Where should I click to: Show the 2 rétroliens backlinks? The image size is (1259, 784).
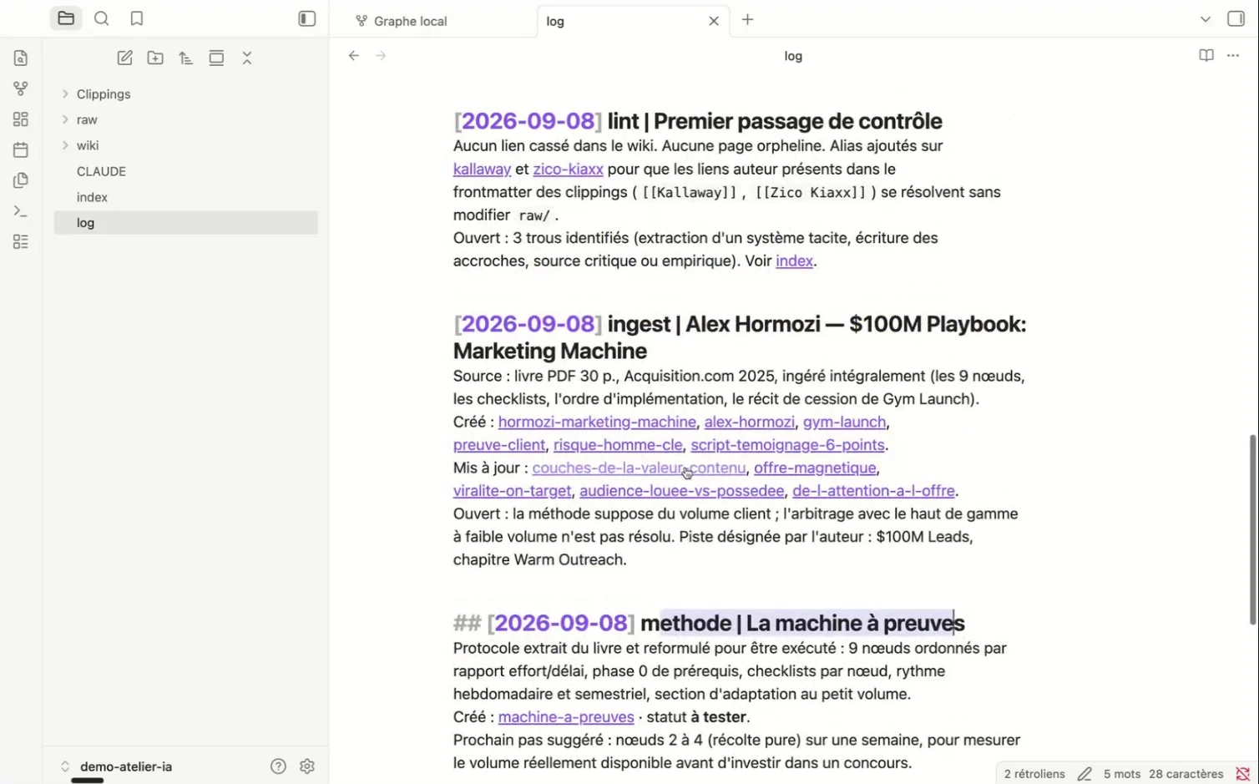(1034, 774)
